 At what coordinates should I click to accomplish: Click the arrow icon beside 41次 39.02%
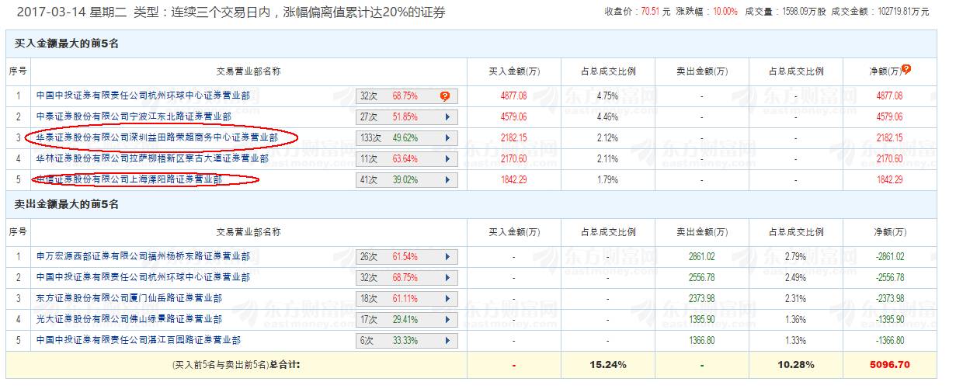point(447,180)
